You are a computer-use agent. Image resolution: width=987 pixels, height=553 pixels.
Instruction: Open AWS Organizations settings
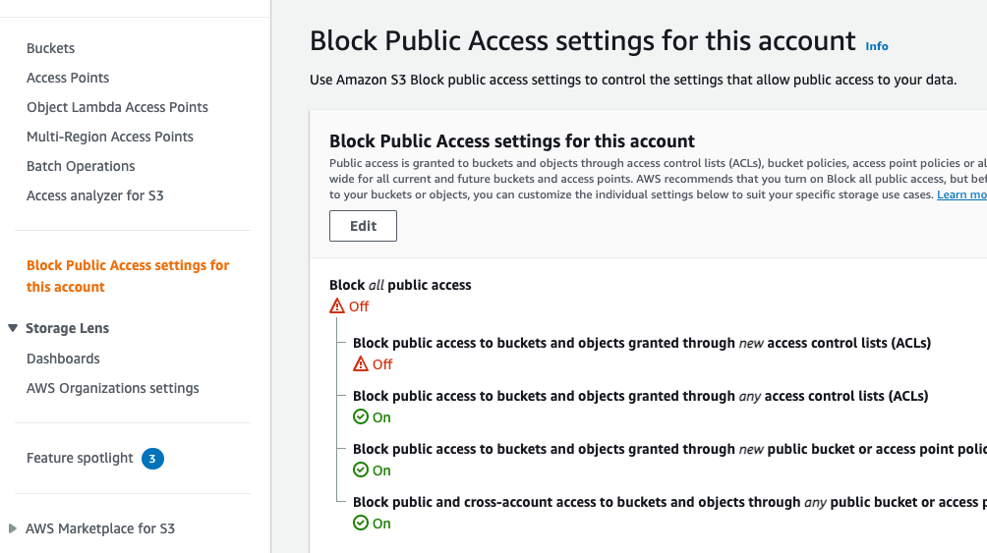(113, 388)
